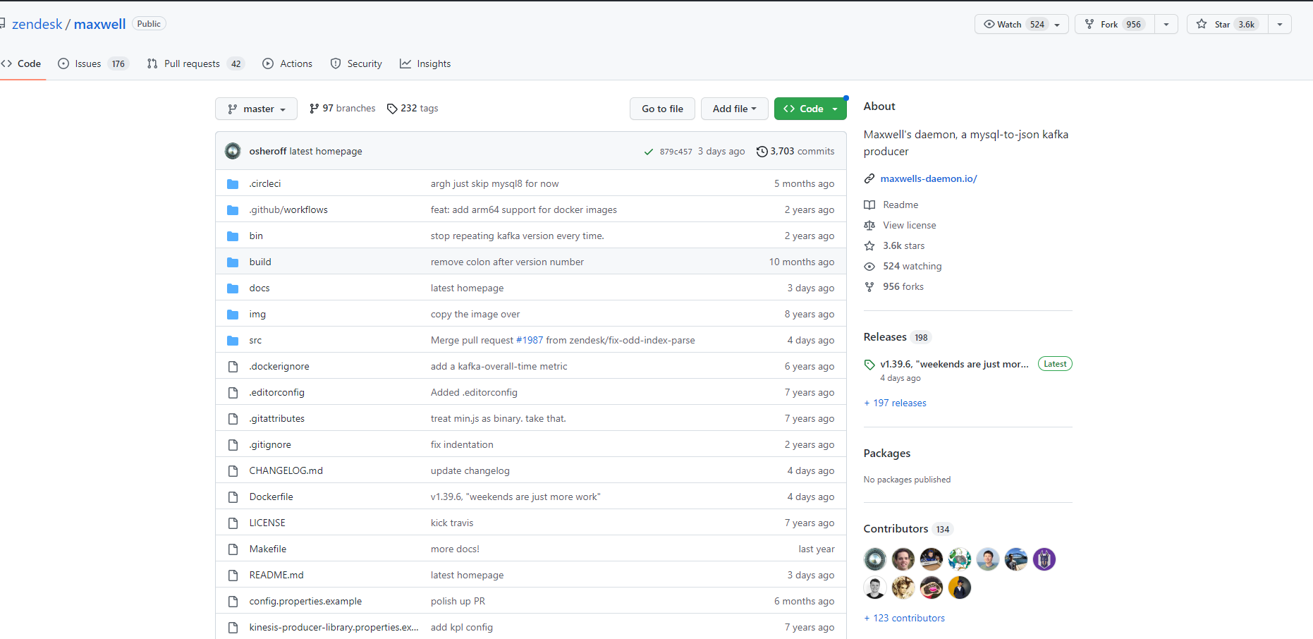Click the first contributor avatar thumbnail

pos(875,559)
